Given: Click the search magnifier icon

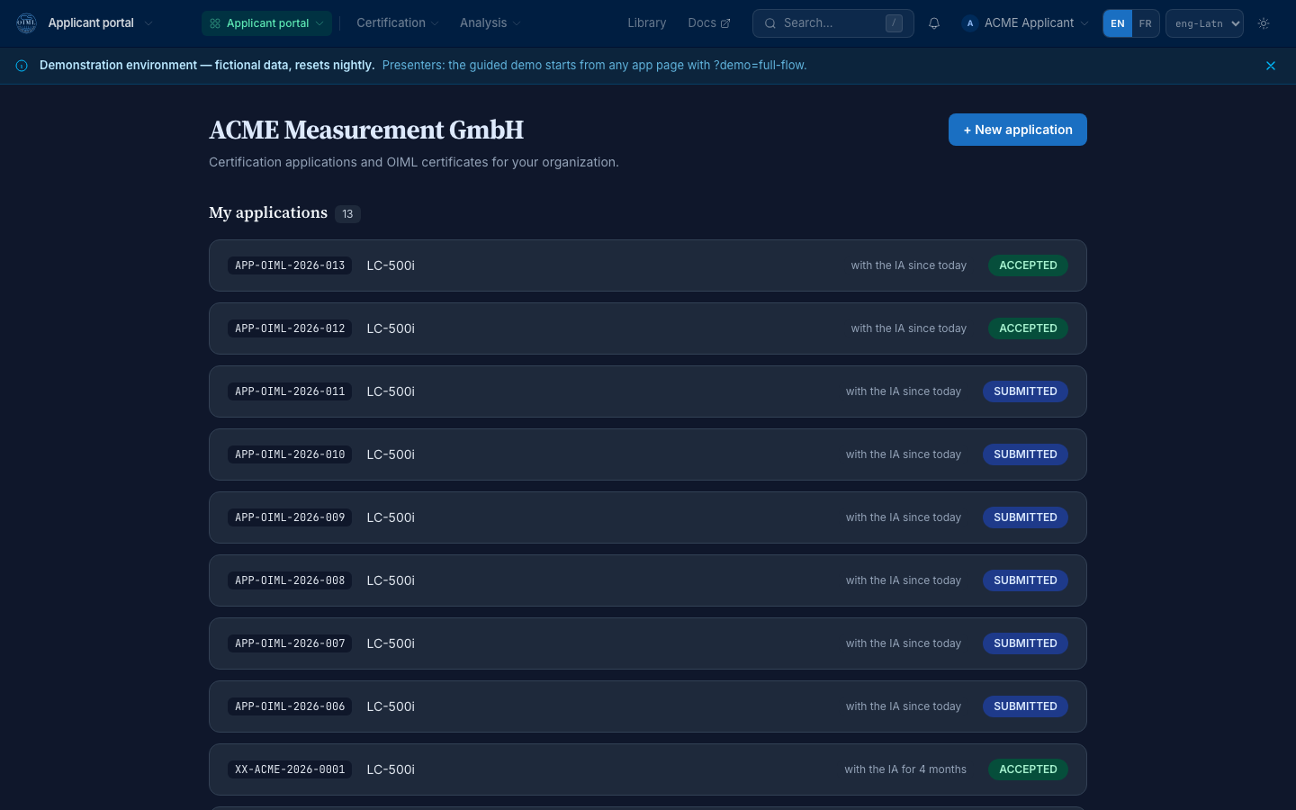Looking at the screenshot, I should [770, 23].
